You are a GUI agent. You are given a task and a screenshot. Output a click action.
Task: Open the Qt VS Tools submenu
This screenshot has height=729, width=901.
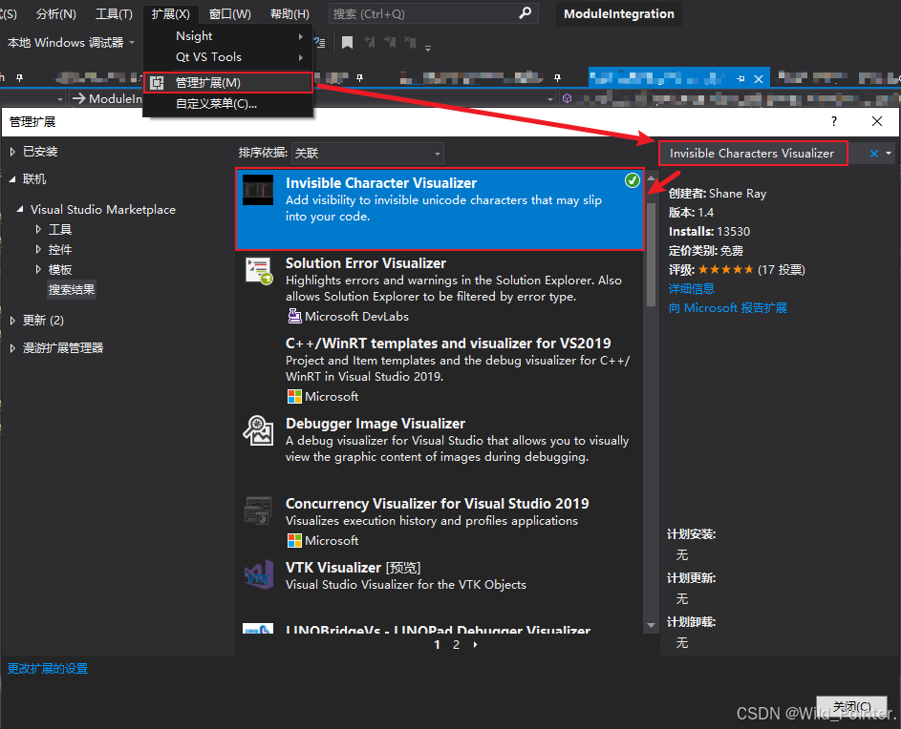pyautogui.click(x=227, y=57)
